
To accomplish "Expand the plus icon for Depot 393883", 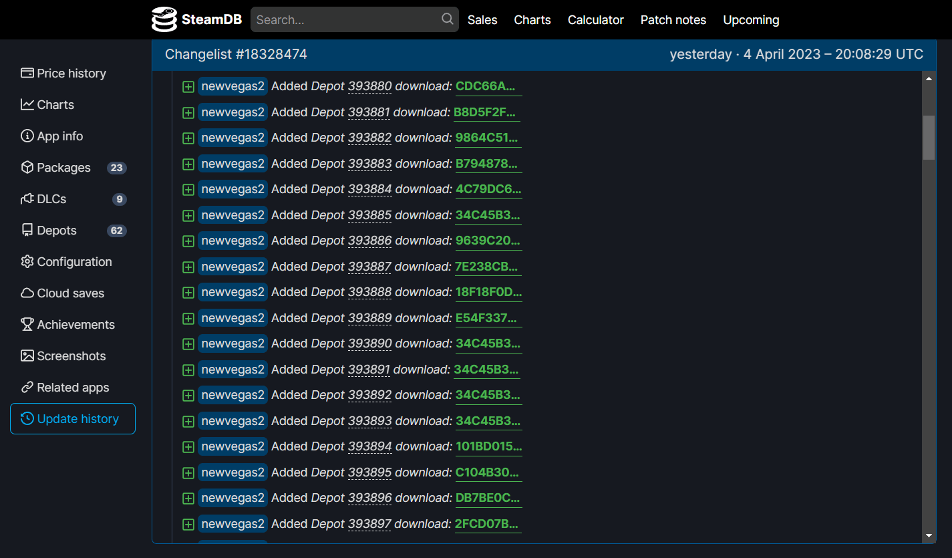I will [188, 164].
